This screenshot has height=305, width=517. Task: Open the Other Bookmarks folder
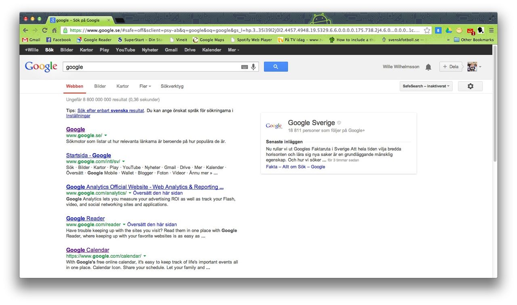click(474, 40)
